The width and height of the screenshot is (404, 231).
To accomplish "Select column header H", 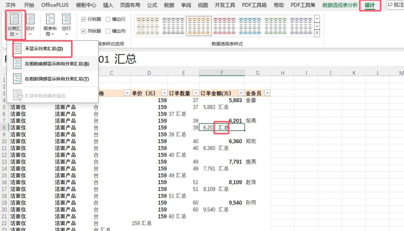I will click(x=283, y=73).
